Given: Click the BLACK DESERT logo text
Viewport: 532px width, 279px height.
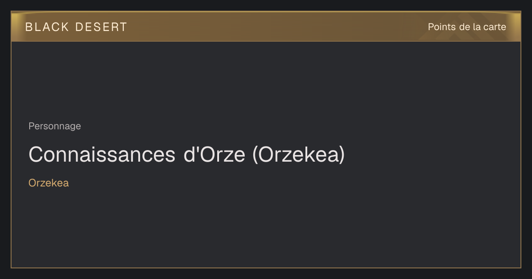Looking at the screenshot, I should [x=76, y=27].
